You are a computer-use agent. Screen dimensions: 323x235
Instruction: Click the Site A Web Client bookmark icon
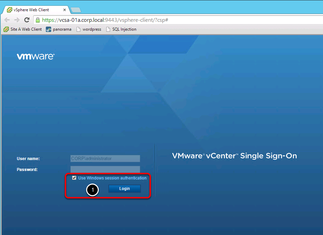[6, 29]
